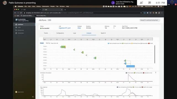The width and height of the screenshot is (177, 99).
Task: Switch to the Configuration tab
Action: tap(60, 33)
